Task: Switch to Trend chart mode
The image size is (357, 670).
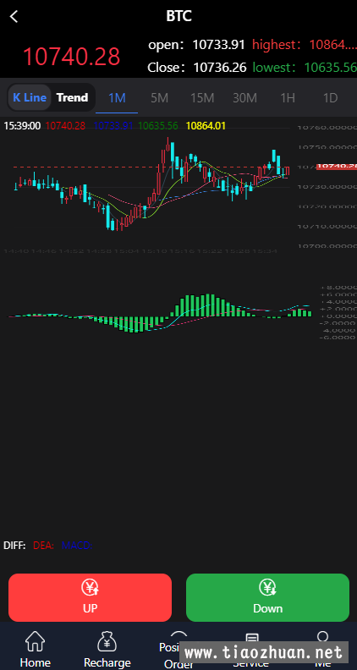Action: click(72, 97)
